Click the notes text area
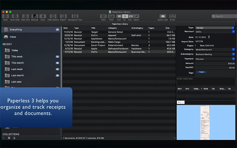This screenshot has width=237, height=148. tap(206, 81)
